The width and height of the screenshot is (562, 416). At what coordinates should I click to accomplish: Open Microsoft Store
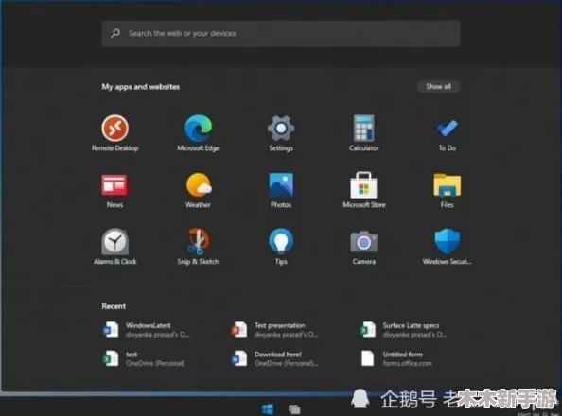click(x=364, y=191)
